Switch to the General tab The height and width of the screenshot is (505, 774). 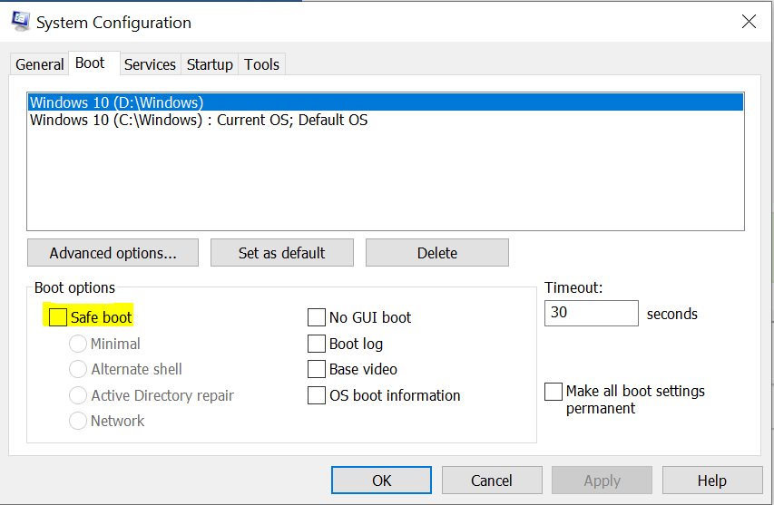pos(40,64)
